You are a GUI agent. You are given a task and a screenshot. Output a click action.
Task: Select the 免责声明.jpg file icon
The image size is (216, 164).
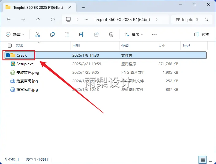pos(13,81)
